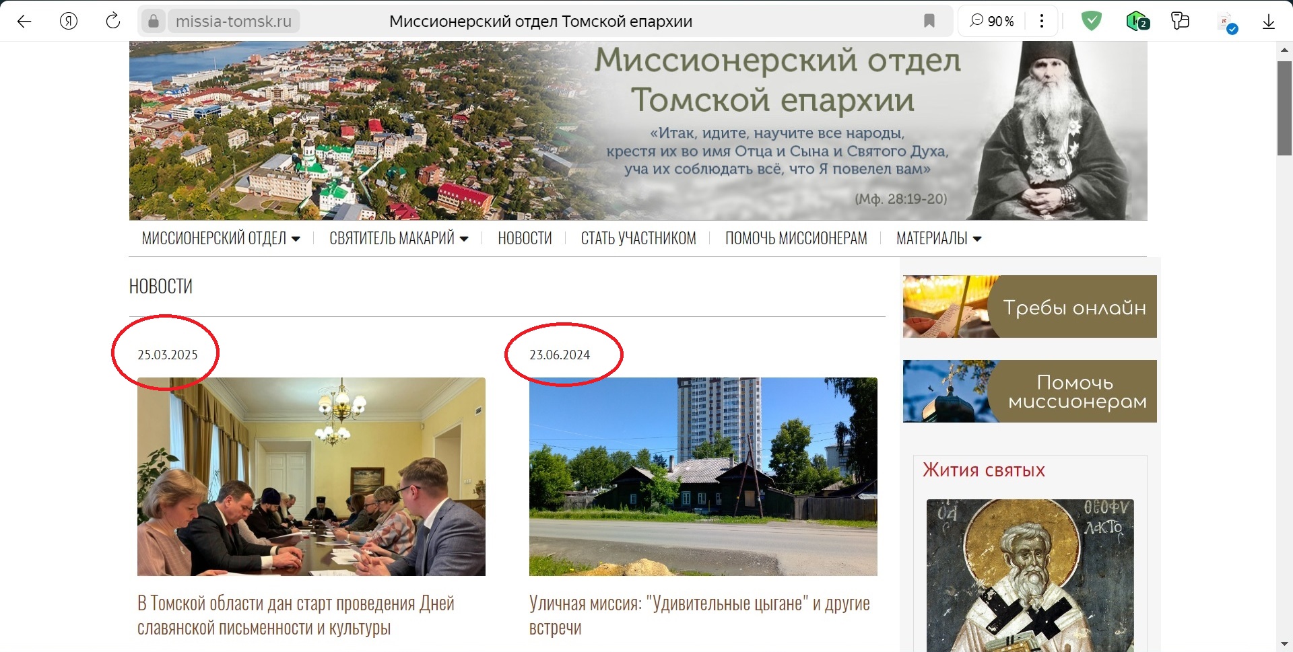
Task: Click the street house news thumbnail
Action: (x=703, y=476)
